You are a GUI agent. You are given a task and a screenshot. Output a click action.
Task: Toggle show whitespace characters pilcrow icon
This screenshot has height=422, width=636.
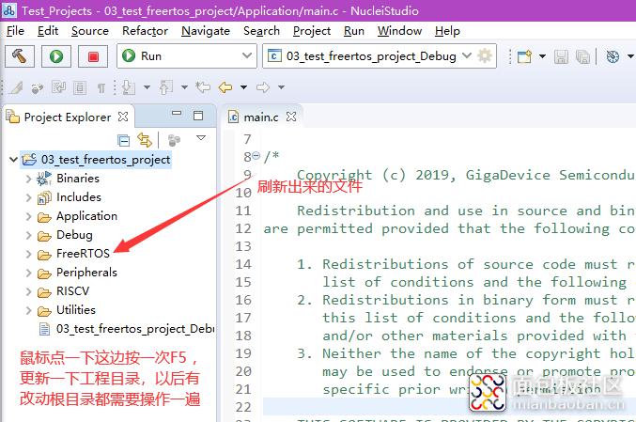(101, 87)
